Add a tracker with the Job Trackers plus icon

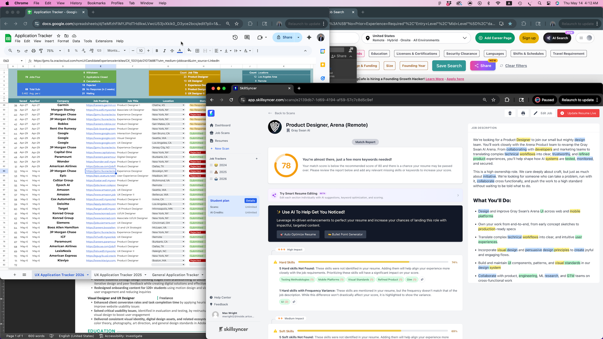tap(257, 159)
